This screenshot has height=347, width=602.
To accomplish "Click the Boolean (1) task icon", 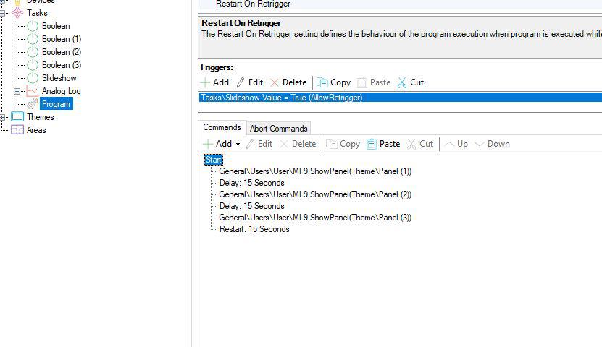I will (x=33, y=39).
